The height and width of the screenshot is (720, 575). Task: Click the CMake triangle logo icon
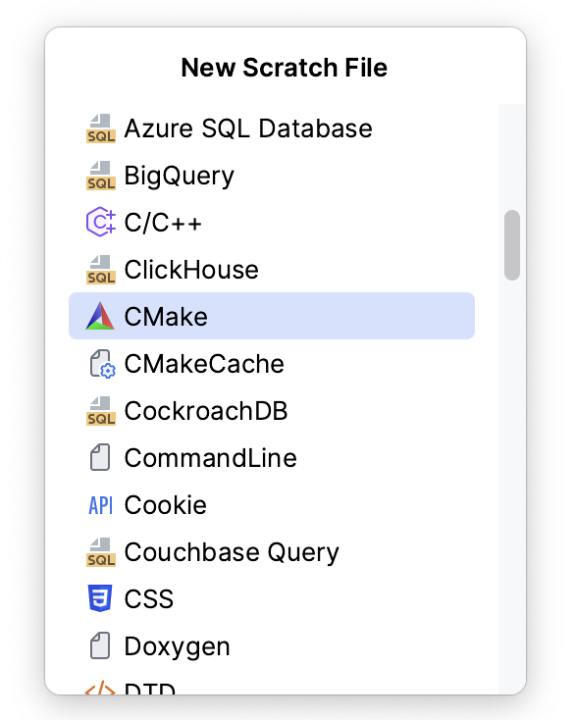pos(100,316)
